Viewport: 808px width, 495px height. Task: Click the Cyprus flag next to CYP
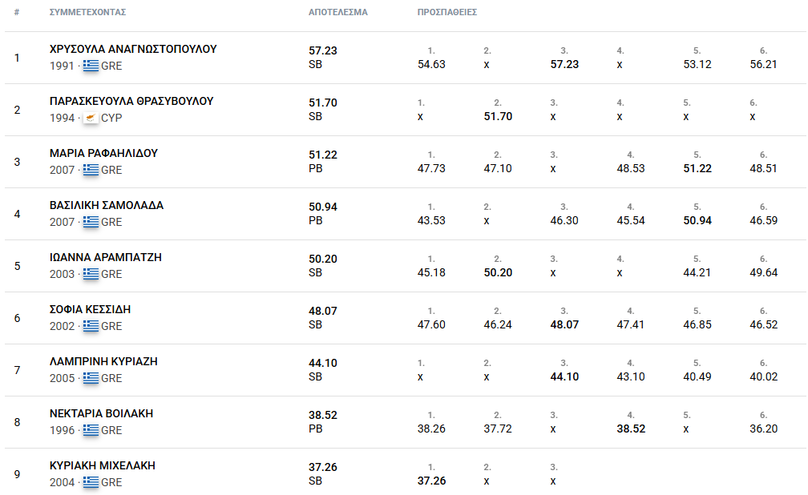click(91, 118)
